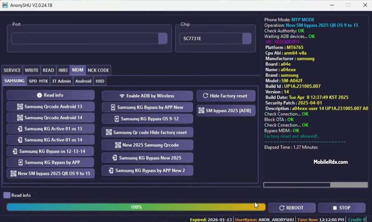Expand the Port dropdown
Image resolution: width=372 pixels, height=222 pixels.
[x=163, y=38]
